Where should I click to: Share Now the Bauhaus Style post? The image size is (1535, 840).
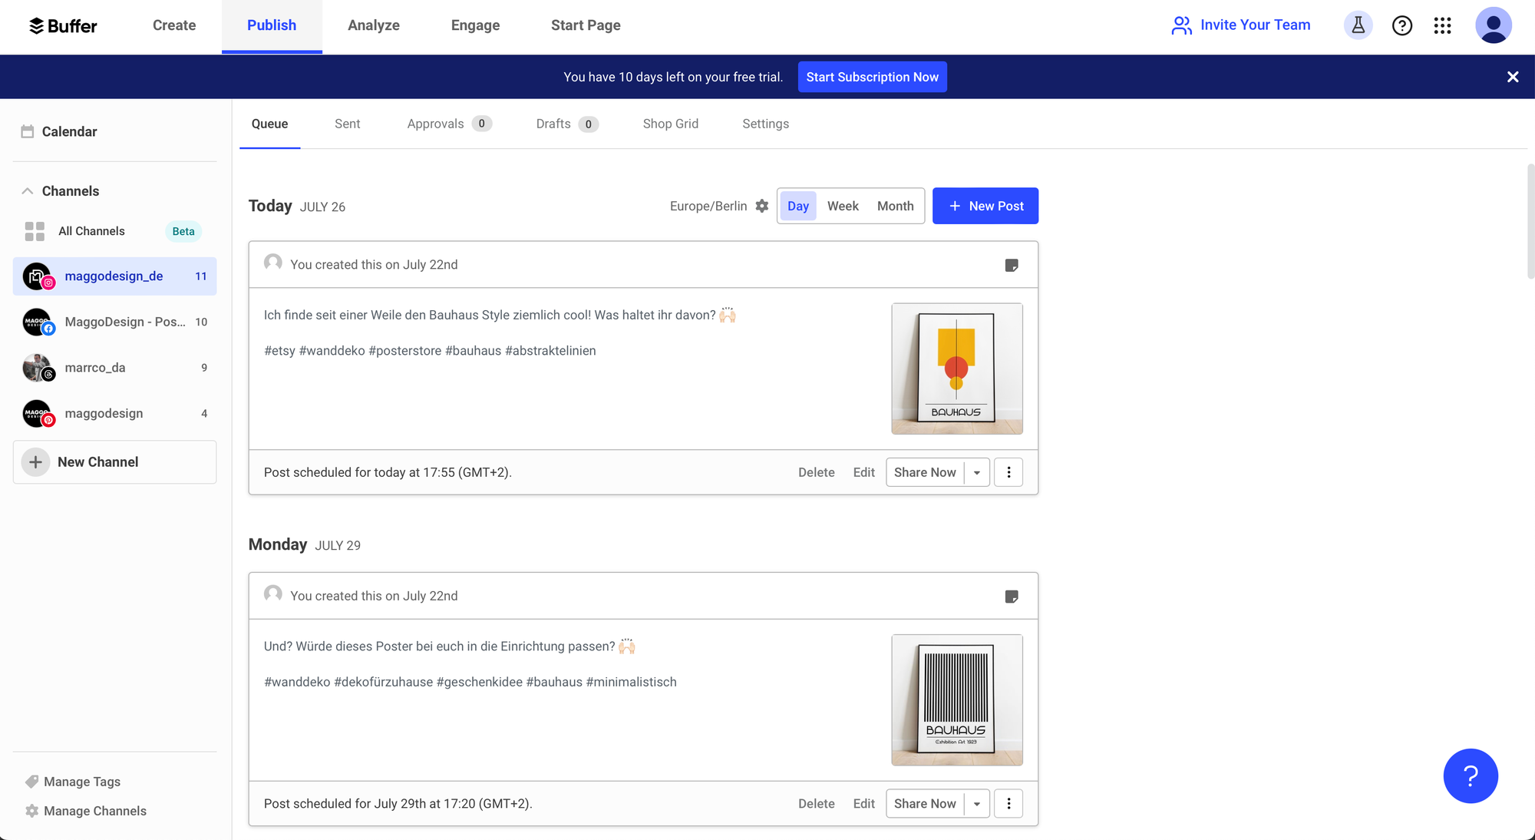pos(925,472)
